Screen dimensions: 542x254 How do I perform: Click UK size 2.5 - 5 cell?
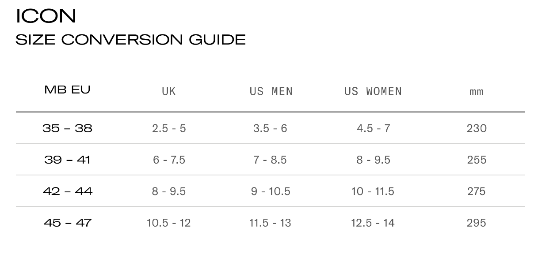click(169, 128)
